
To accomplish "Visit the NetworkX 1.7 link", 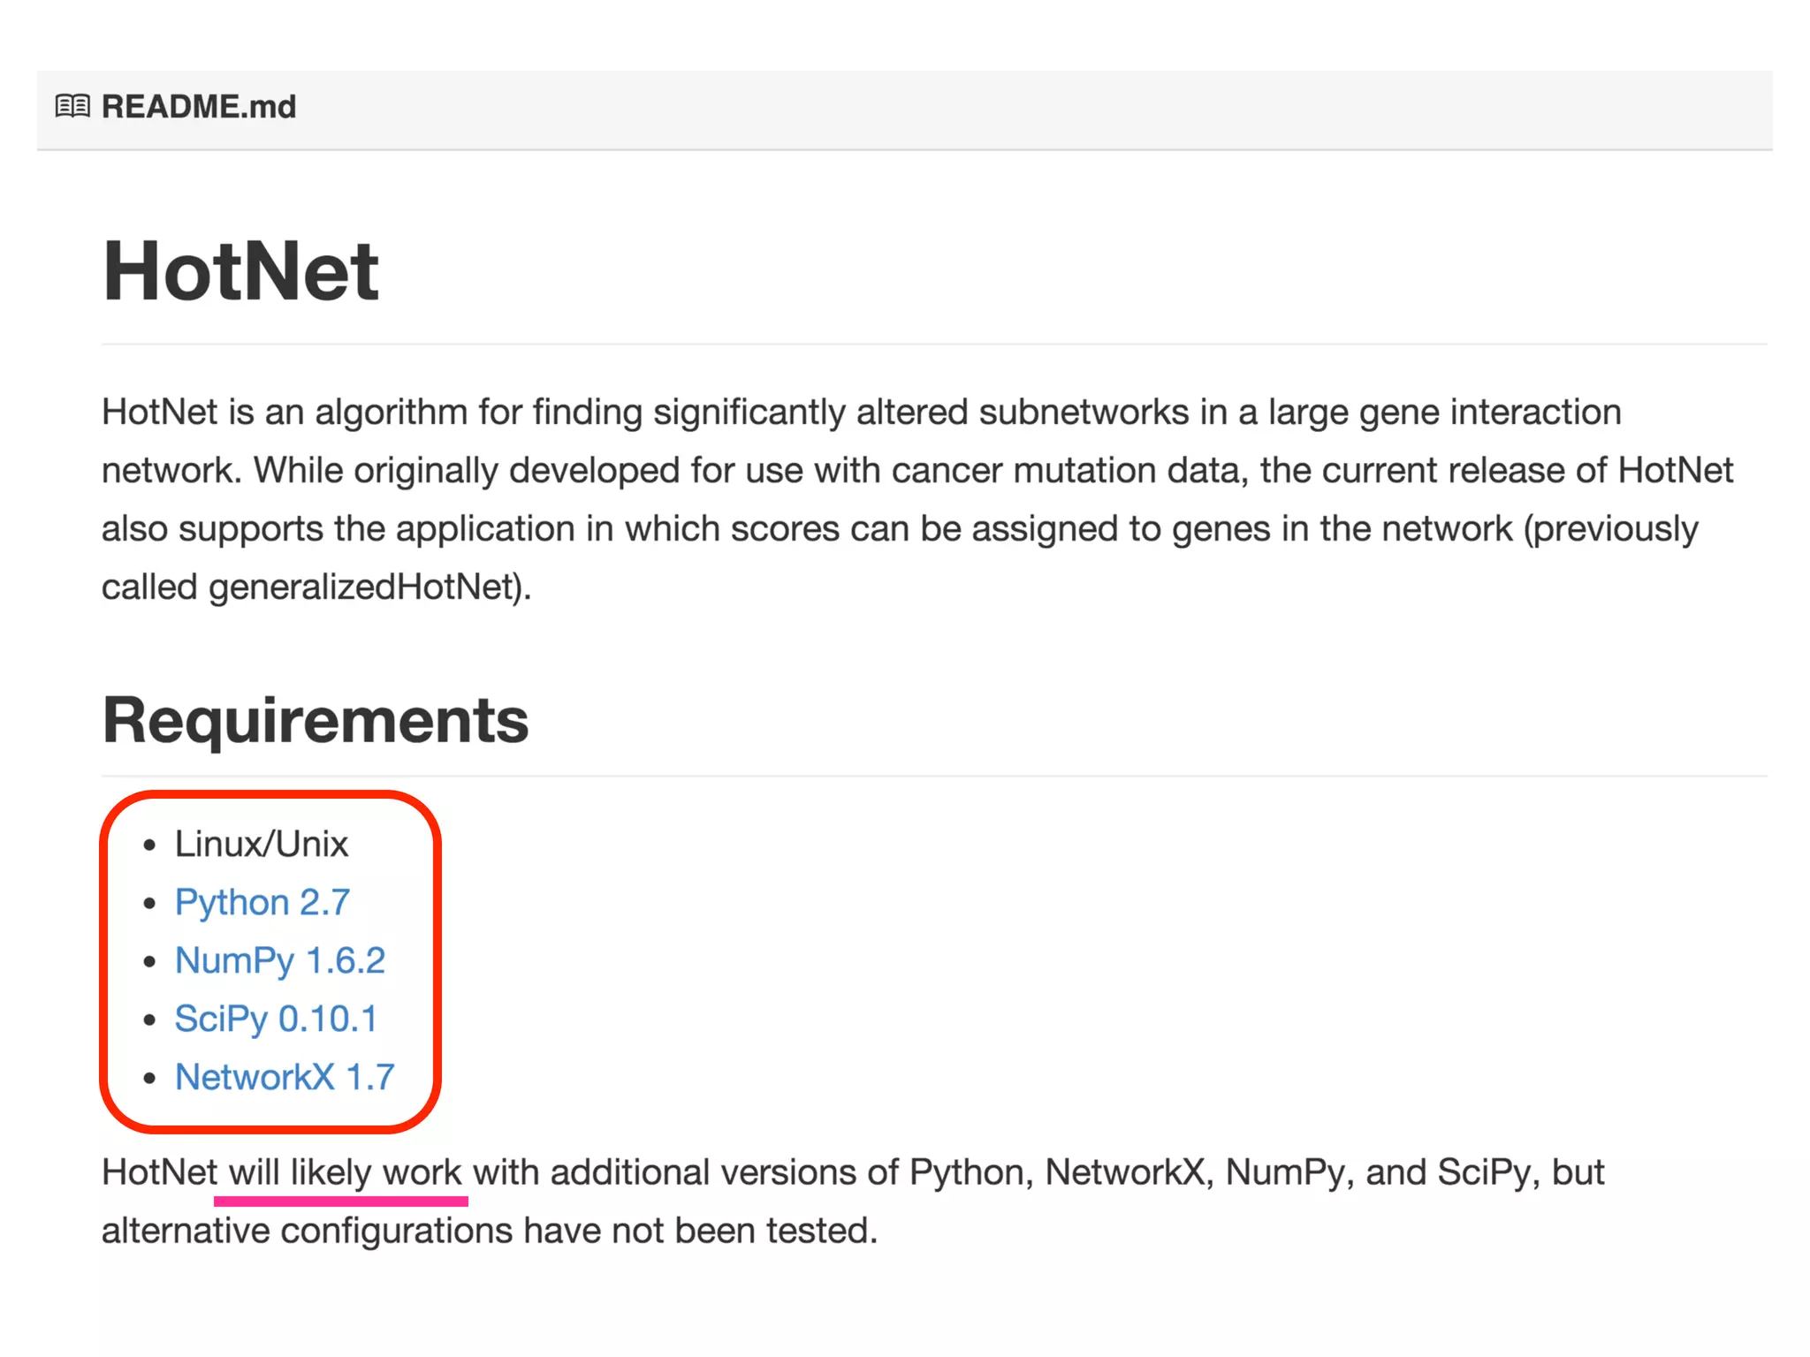I will [x=285, y=1077].
